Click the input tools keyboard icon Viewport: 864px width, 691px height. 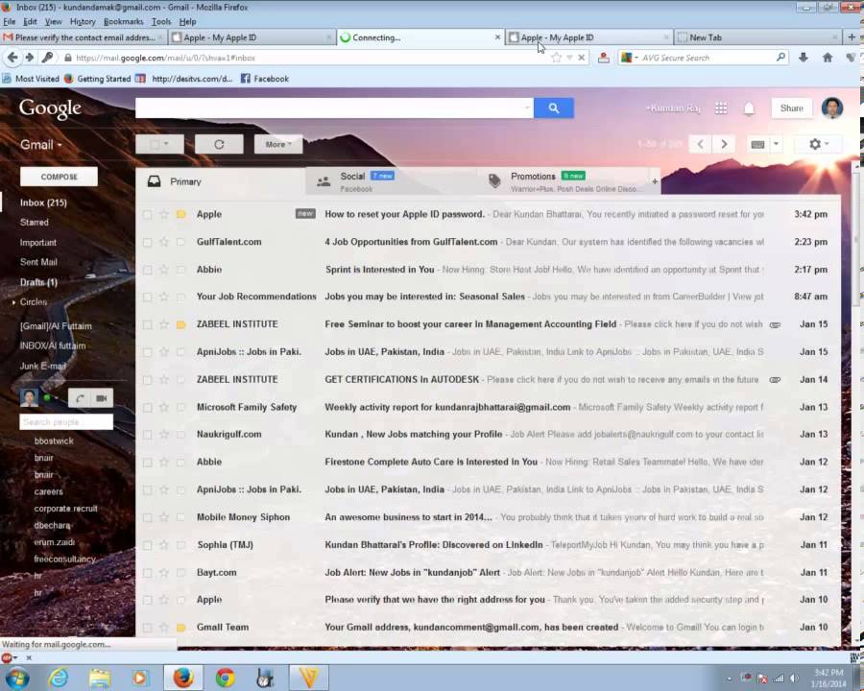click(757, 144)
